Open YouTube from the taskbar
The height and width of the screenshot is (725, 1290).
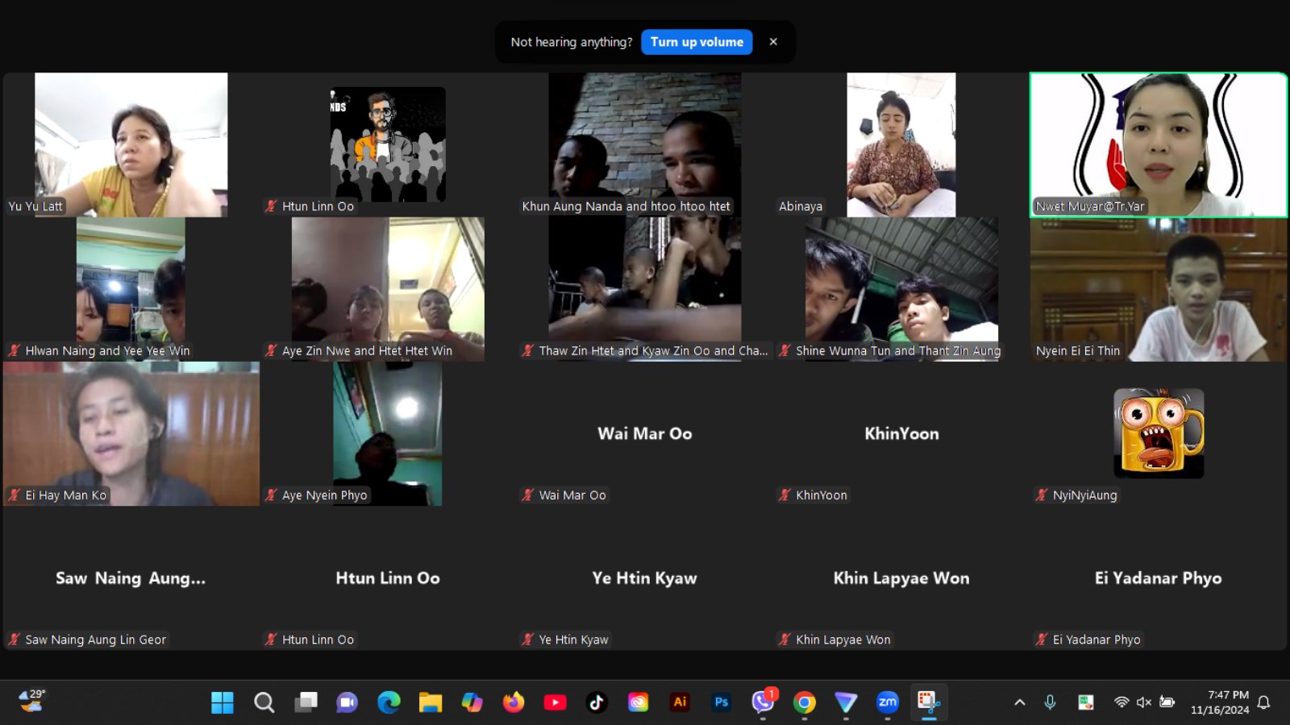tap(555, 702)
